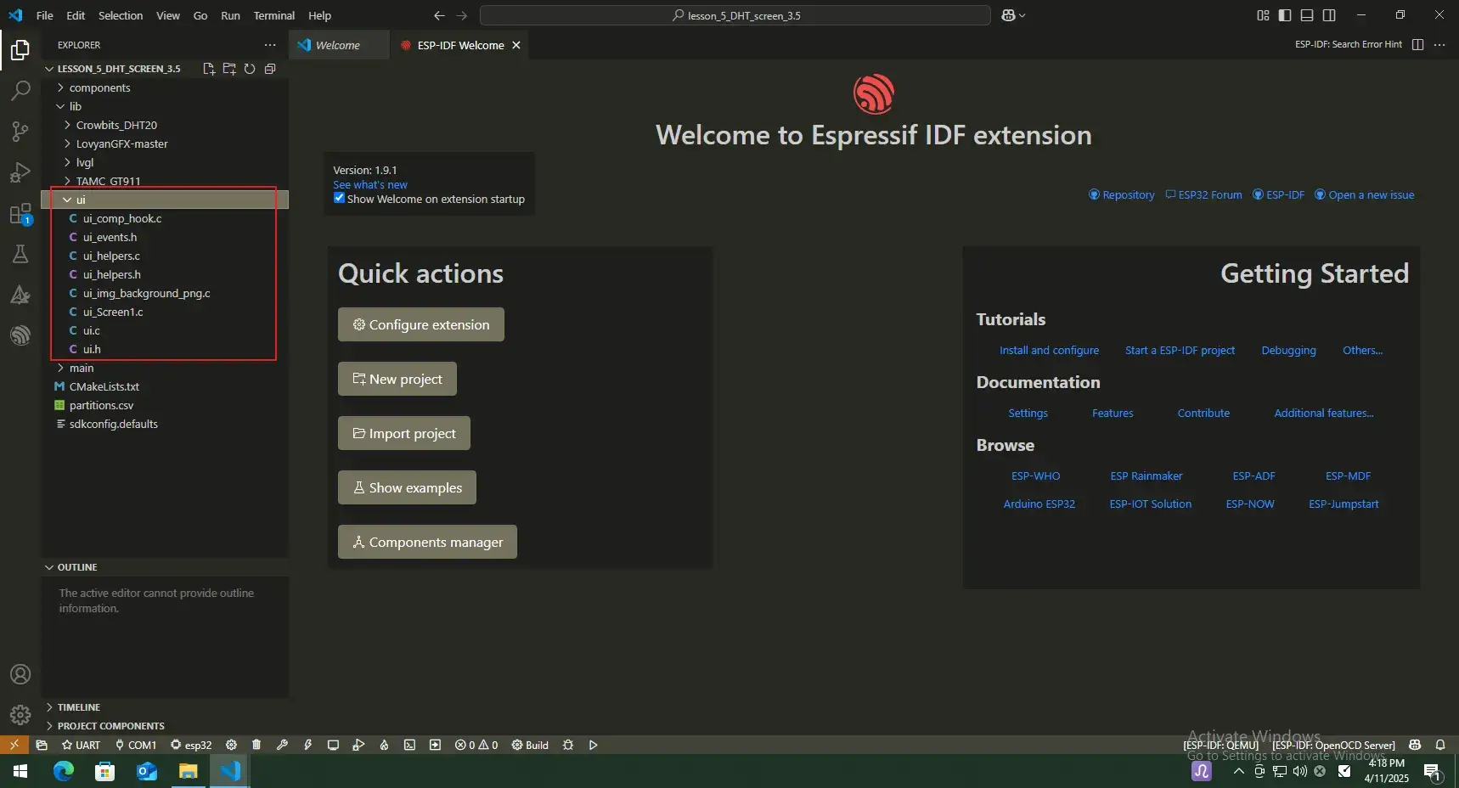
Task: Click the build, flash and monitor flame icon
Action: pos(384,745)
